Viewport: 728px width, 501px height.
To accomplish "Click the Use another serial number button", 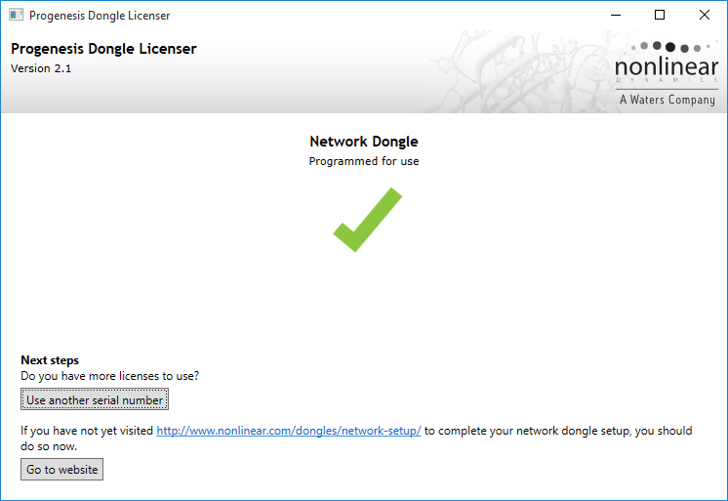I will pos(95,399).
